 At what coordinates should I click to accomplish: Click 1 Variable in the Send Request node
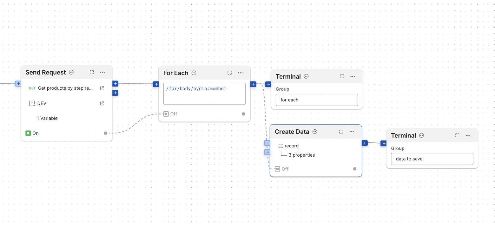pyautogui.click(x=47, y=118)
